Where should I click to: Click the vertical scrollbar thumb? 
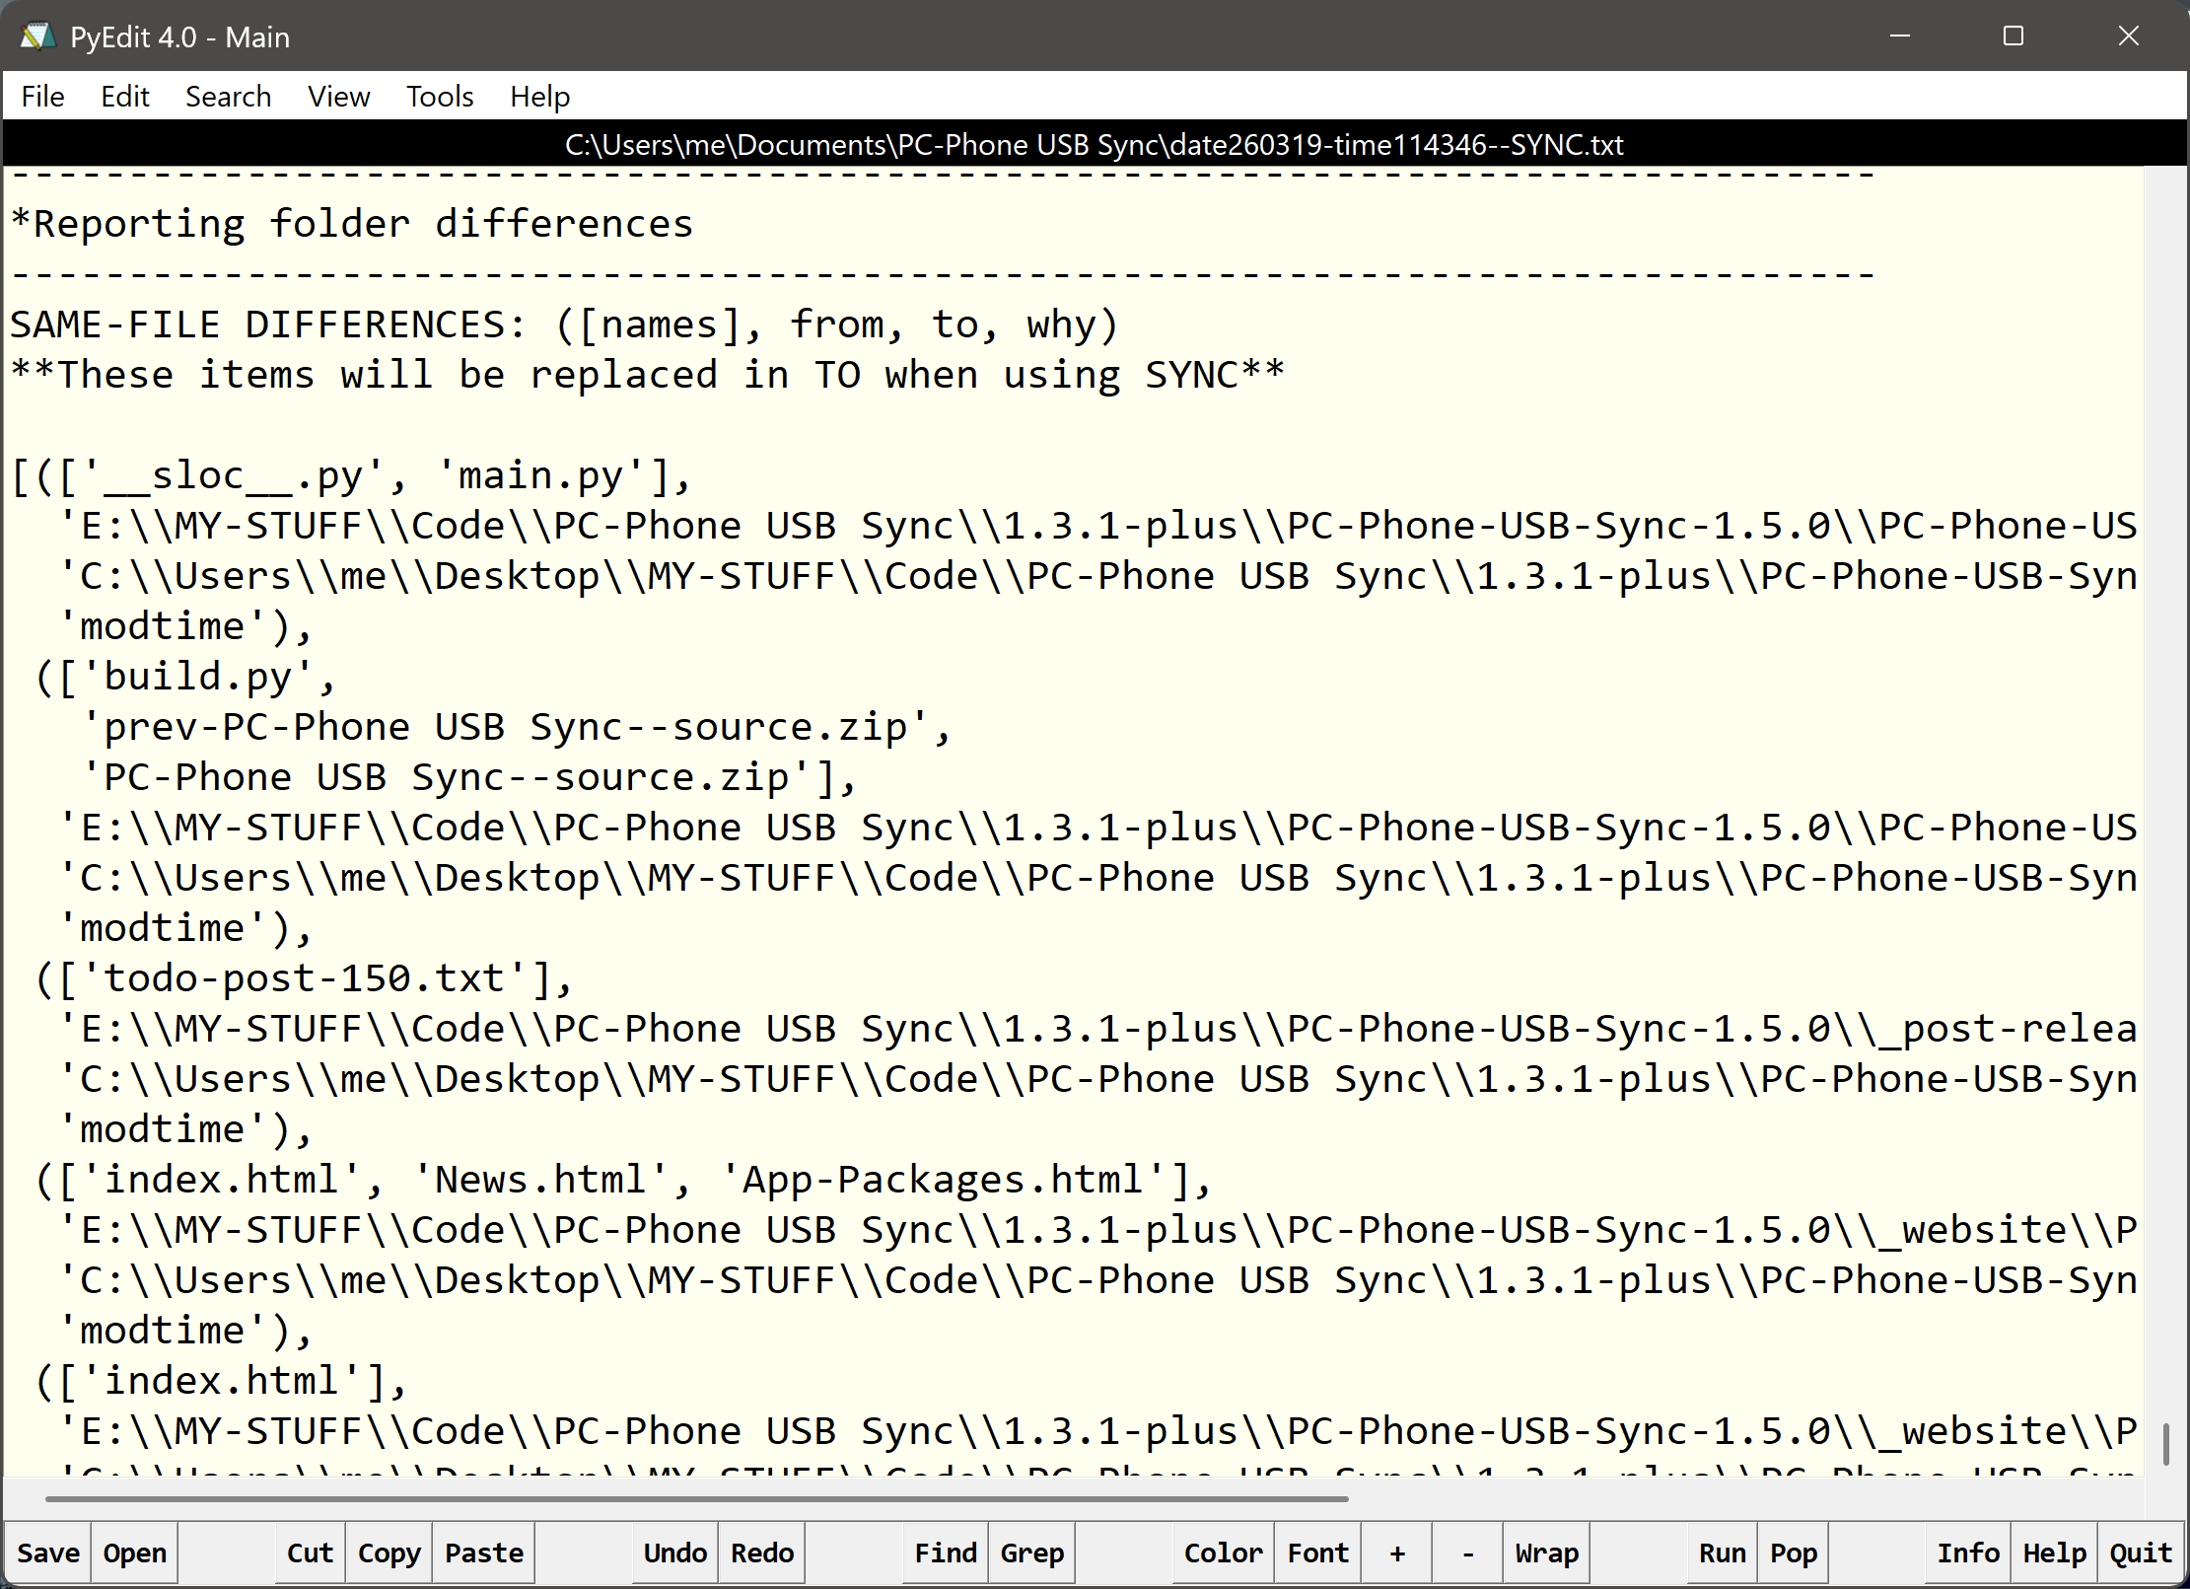click(2165, 1444)
